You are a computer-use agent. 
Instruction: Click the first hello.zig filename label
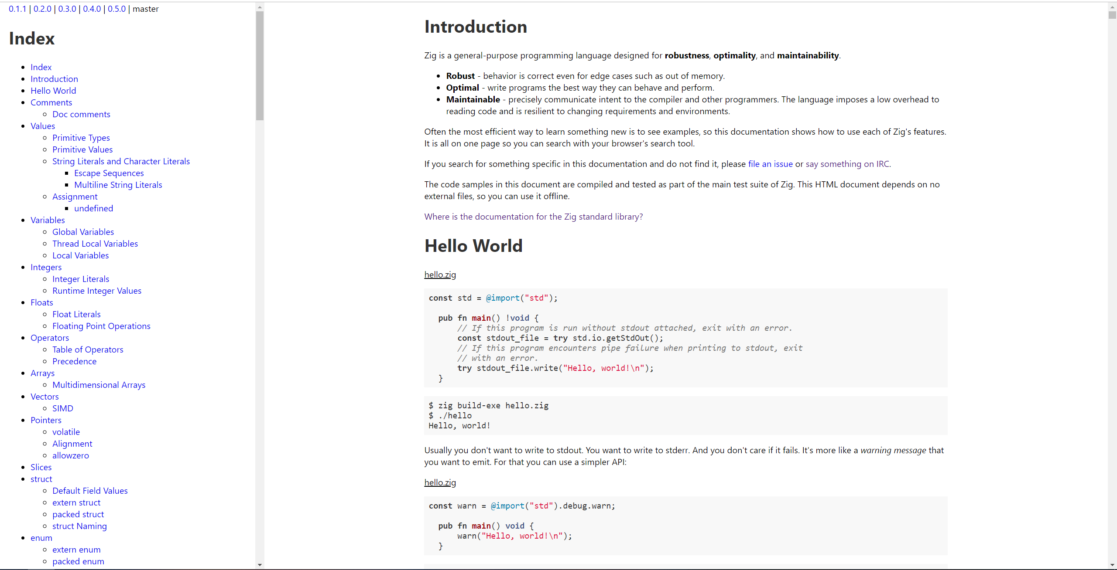pyautogui.click(x=440, y=275)
